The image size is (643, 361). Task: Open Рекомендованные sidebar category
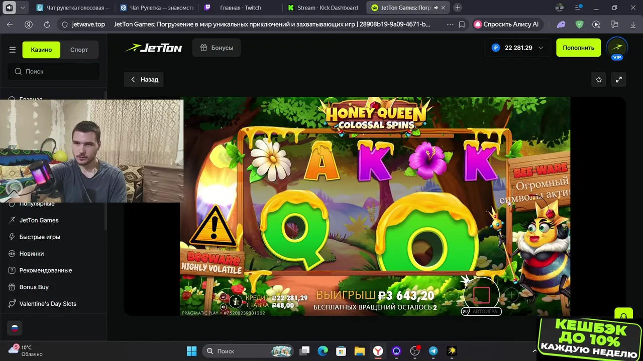click(x=45, y=270)
